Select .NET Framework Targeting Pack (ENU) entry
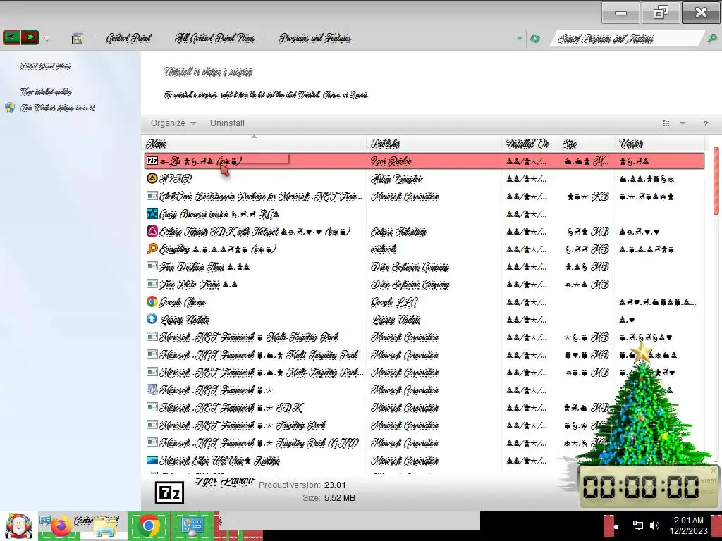The image size is (722, 541). click(x=259, y=443)
